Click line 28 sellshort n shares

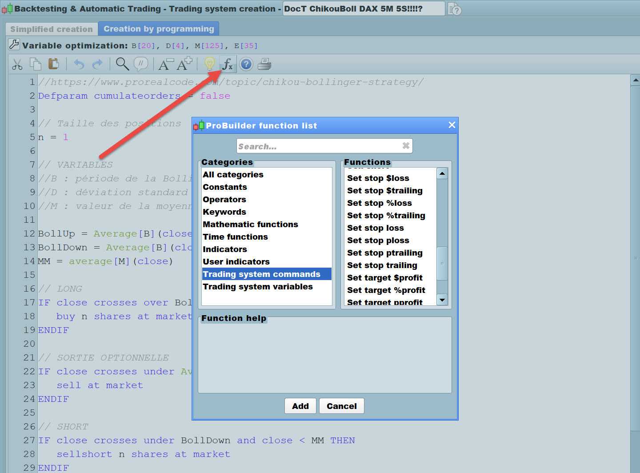(x=144, y=454)
